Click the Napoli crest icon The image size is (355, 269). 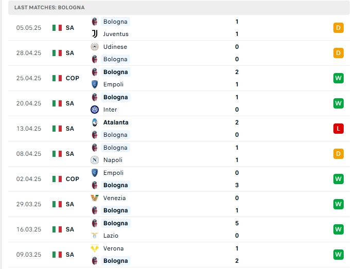click(x=95, y=160)
